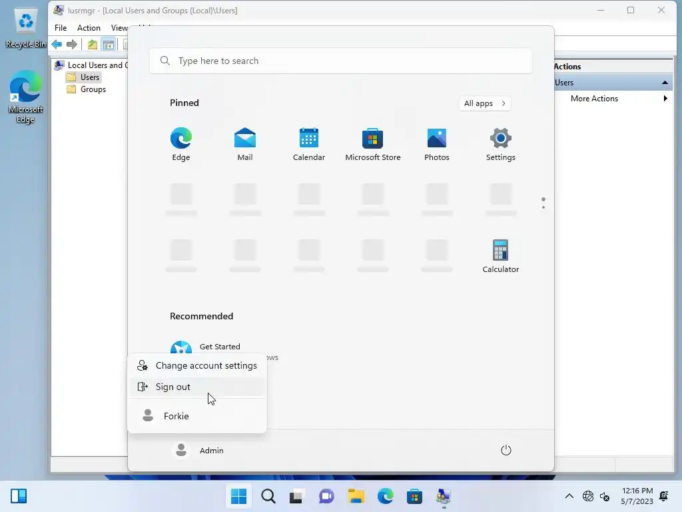Viewport: 682px width, 512px height.
Task: Open Chat on the taskbar
Action: (326, 496)
